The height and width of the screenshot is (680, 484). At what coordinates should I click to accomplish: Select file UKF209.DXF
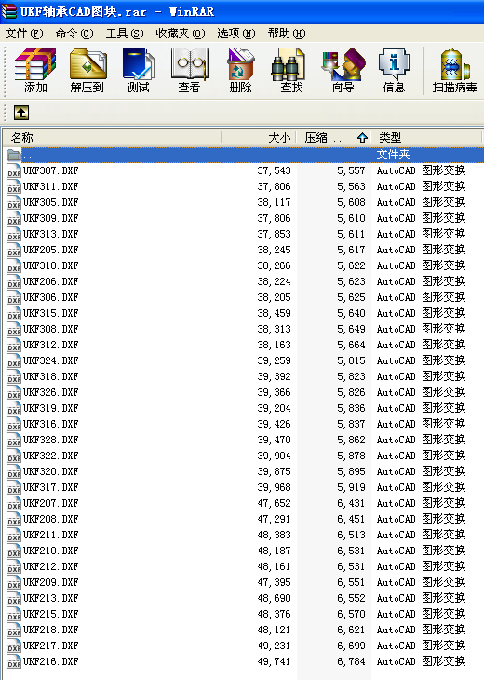click(51, 582)
